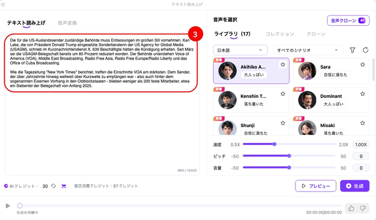This screenshot has height=220, width=376.
Task: Adjust the 音量 volume slider
Action: pos(289,167)
